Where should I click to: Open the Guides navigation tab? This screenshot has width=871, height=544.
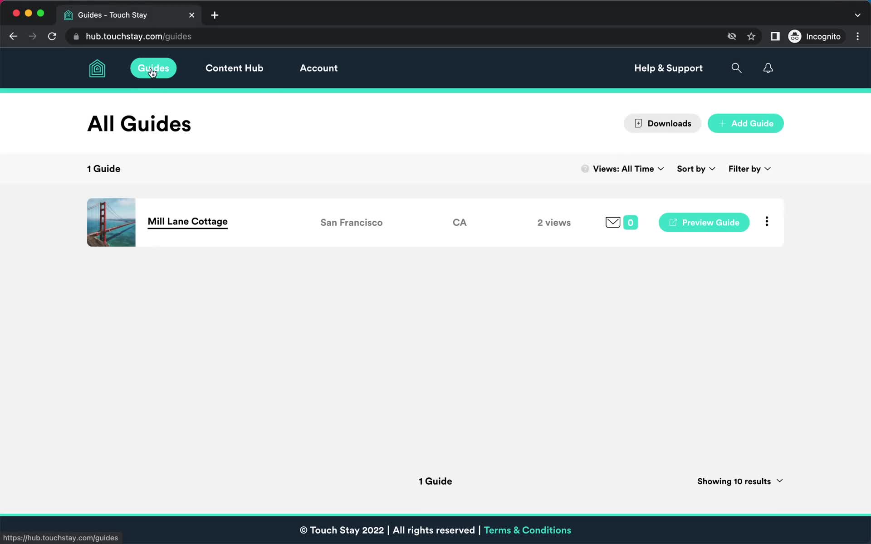click(154, 68)
